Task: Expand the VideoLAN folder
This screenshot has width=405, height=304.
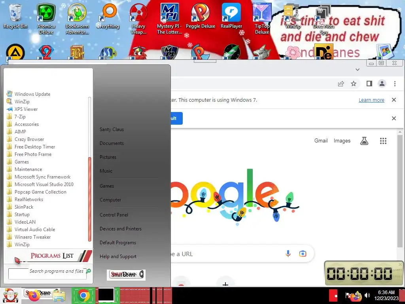Action: [x=25, y=222]
